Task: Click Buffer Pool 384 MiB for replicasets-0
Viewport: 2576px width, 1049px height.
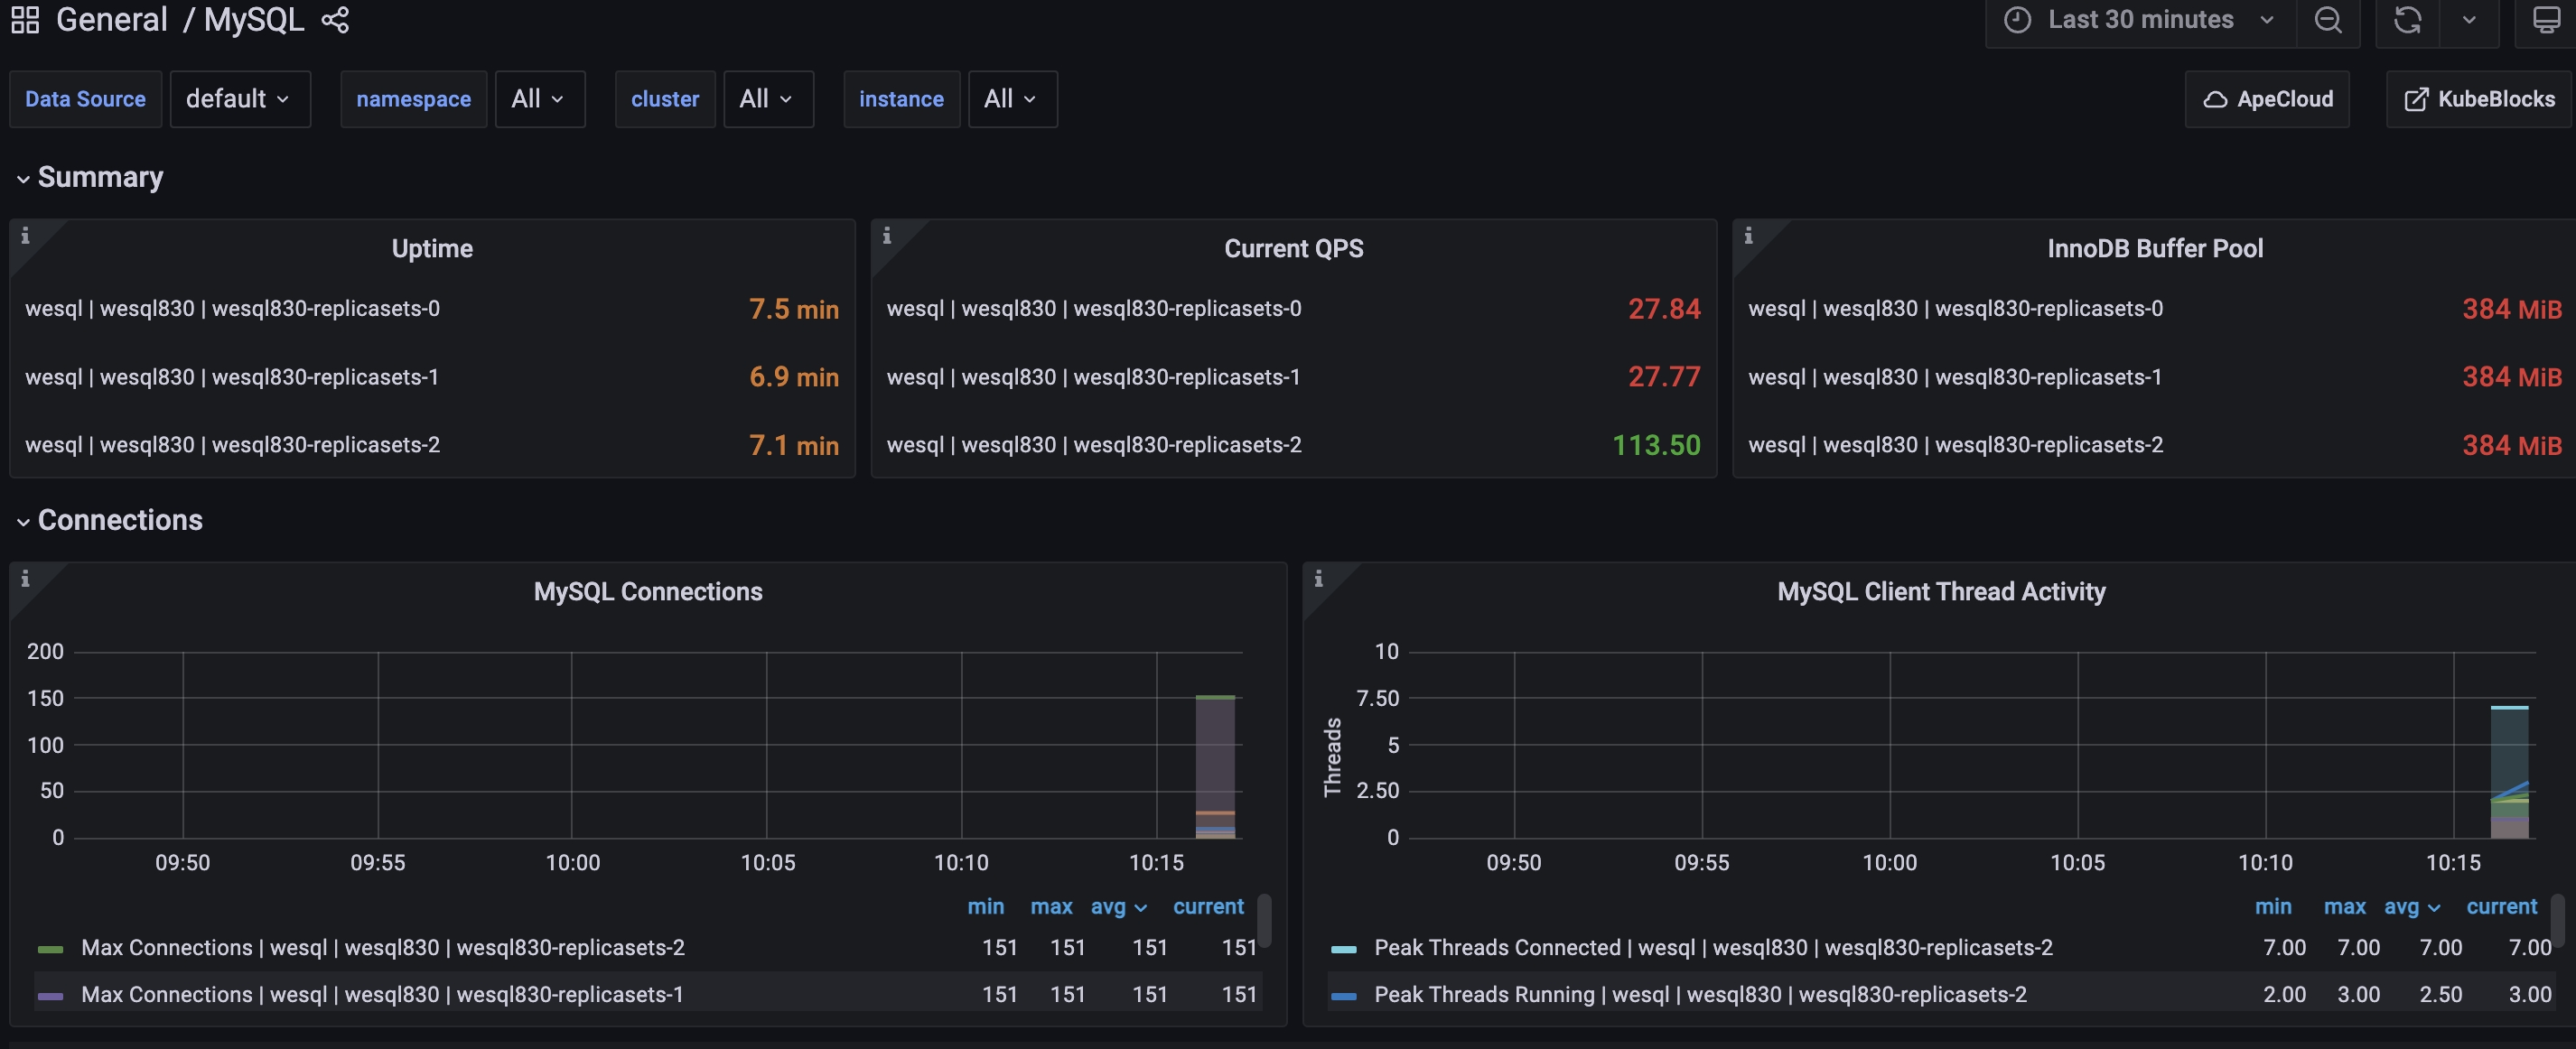Action: click(2511, 309)
